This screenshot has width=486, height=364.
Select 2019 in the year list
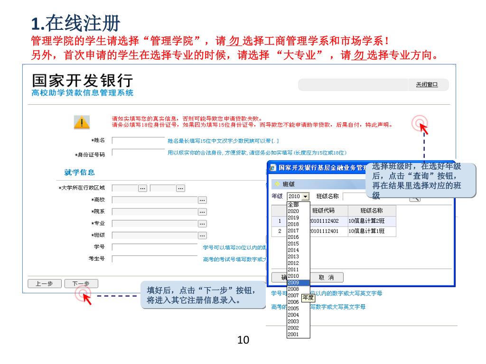coord(298,218)
